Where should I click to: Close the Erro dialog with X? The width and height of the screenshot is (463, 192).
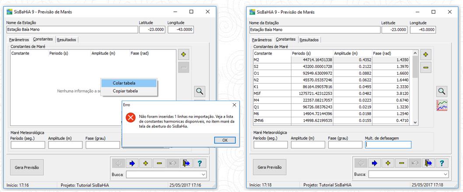tap(234, 105)
